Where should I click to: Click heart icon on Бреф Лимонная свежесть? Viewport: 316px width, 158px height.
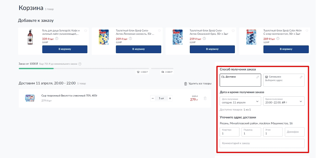pos(159,31)
